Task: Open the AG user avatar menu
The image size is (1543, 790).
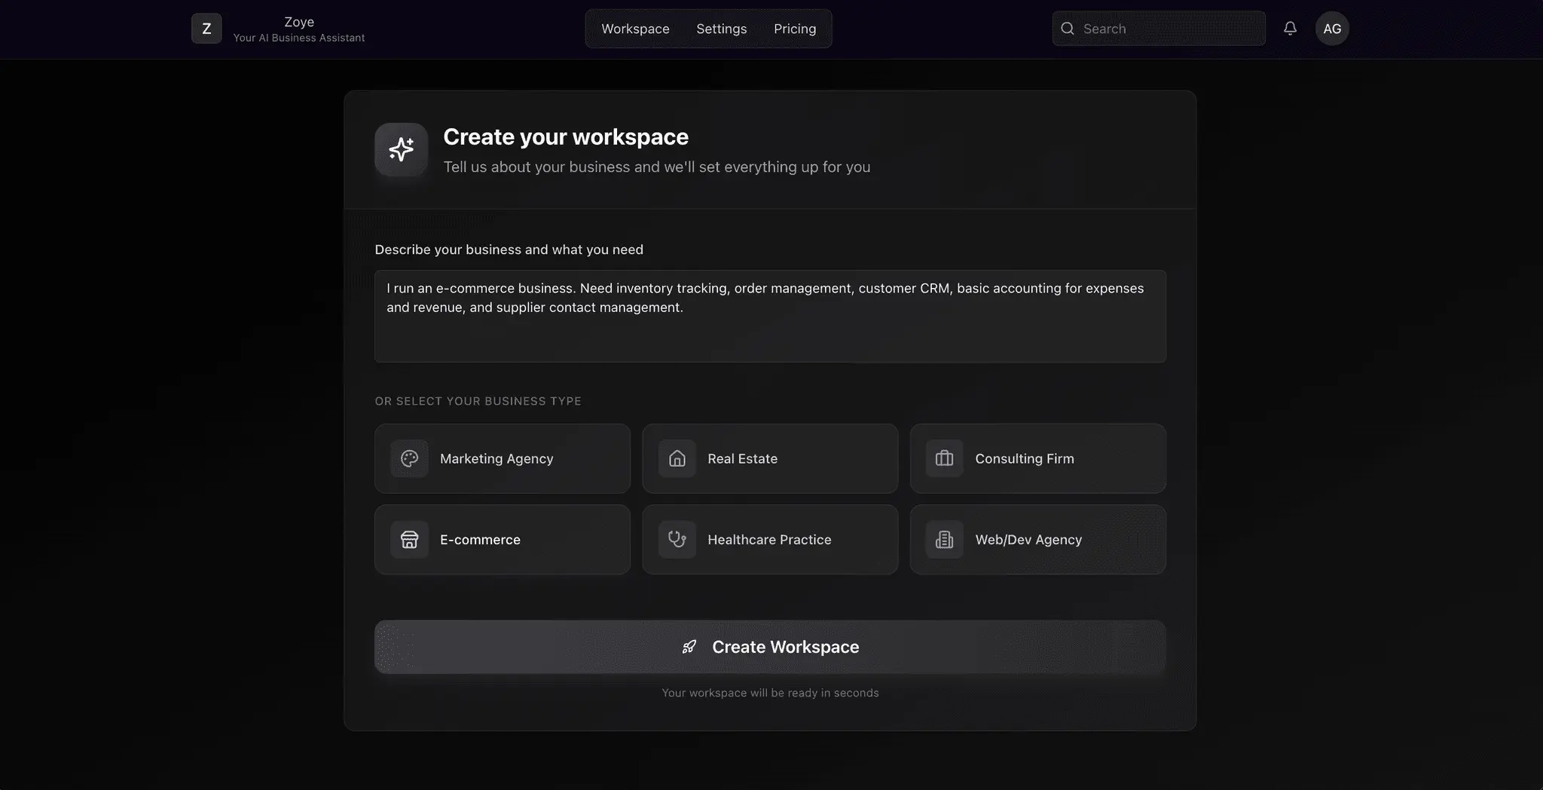Action: point(1332,29)
